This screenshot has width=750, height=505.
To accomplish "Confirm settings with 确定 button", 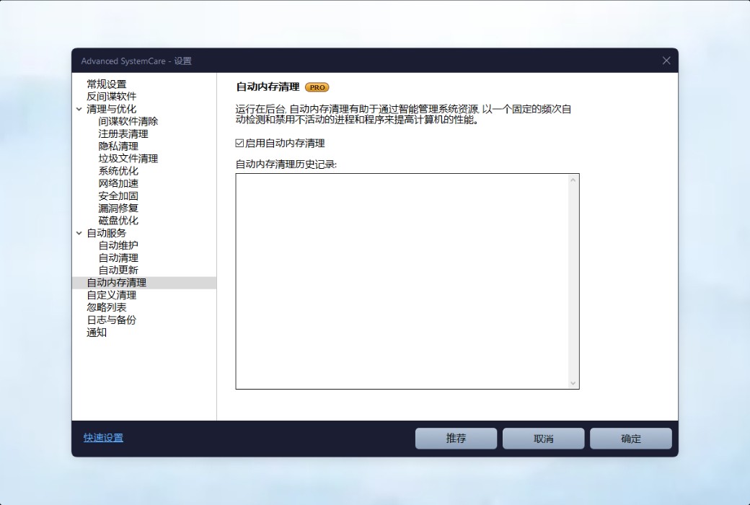I will [630, 439].
